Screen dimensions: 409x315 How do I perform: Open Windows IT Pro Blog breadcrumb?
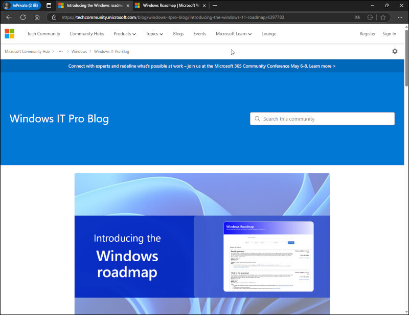coord(111,51)
